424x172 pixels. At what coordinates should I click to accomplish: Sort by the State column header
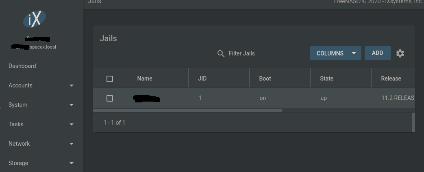tap(327, 79)
